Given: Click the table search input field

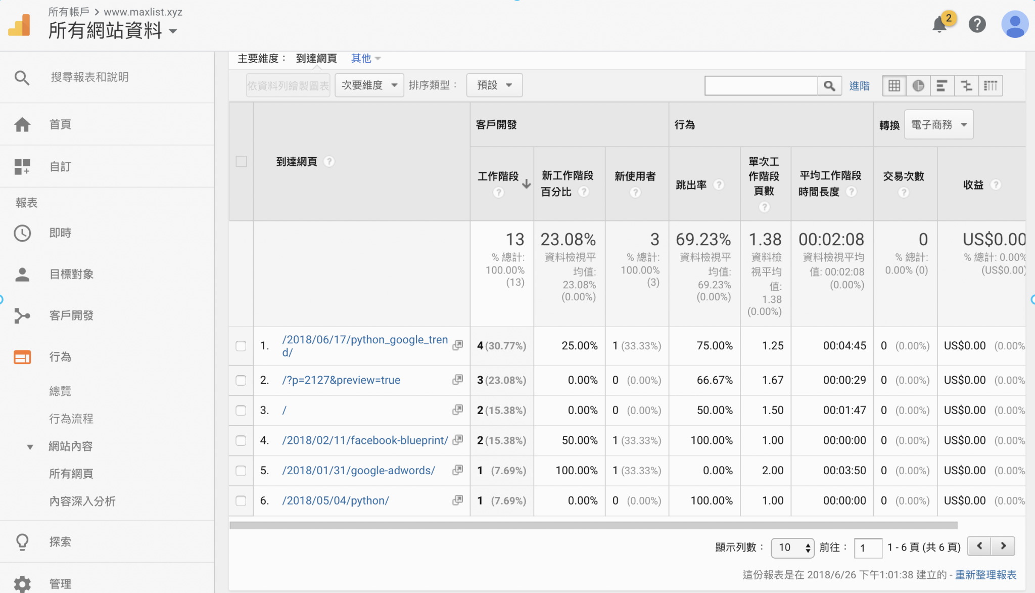Looking at the screenshot, I should click(761, 86).
